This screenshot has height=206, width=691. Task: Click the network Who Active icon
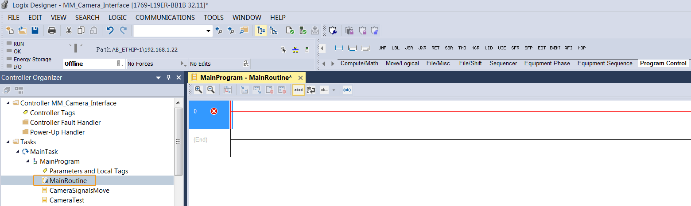[295, 50]
